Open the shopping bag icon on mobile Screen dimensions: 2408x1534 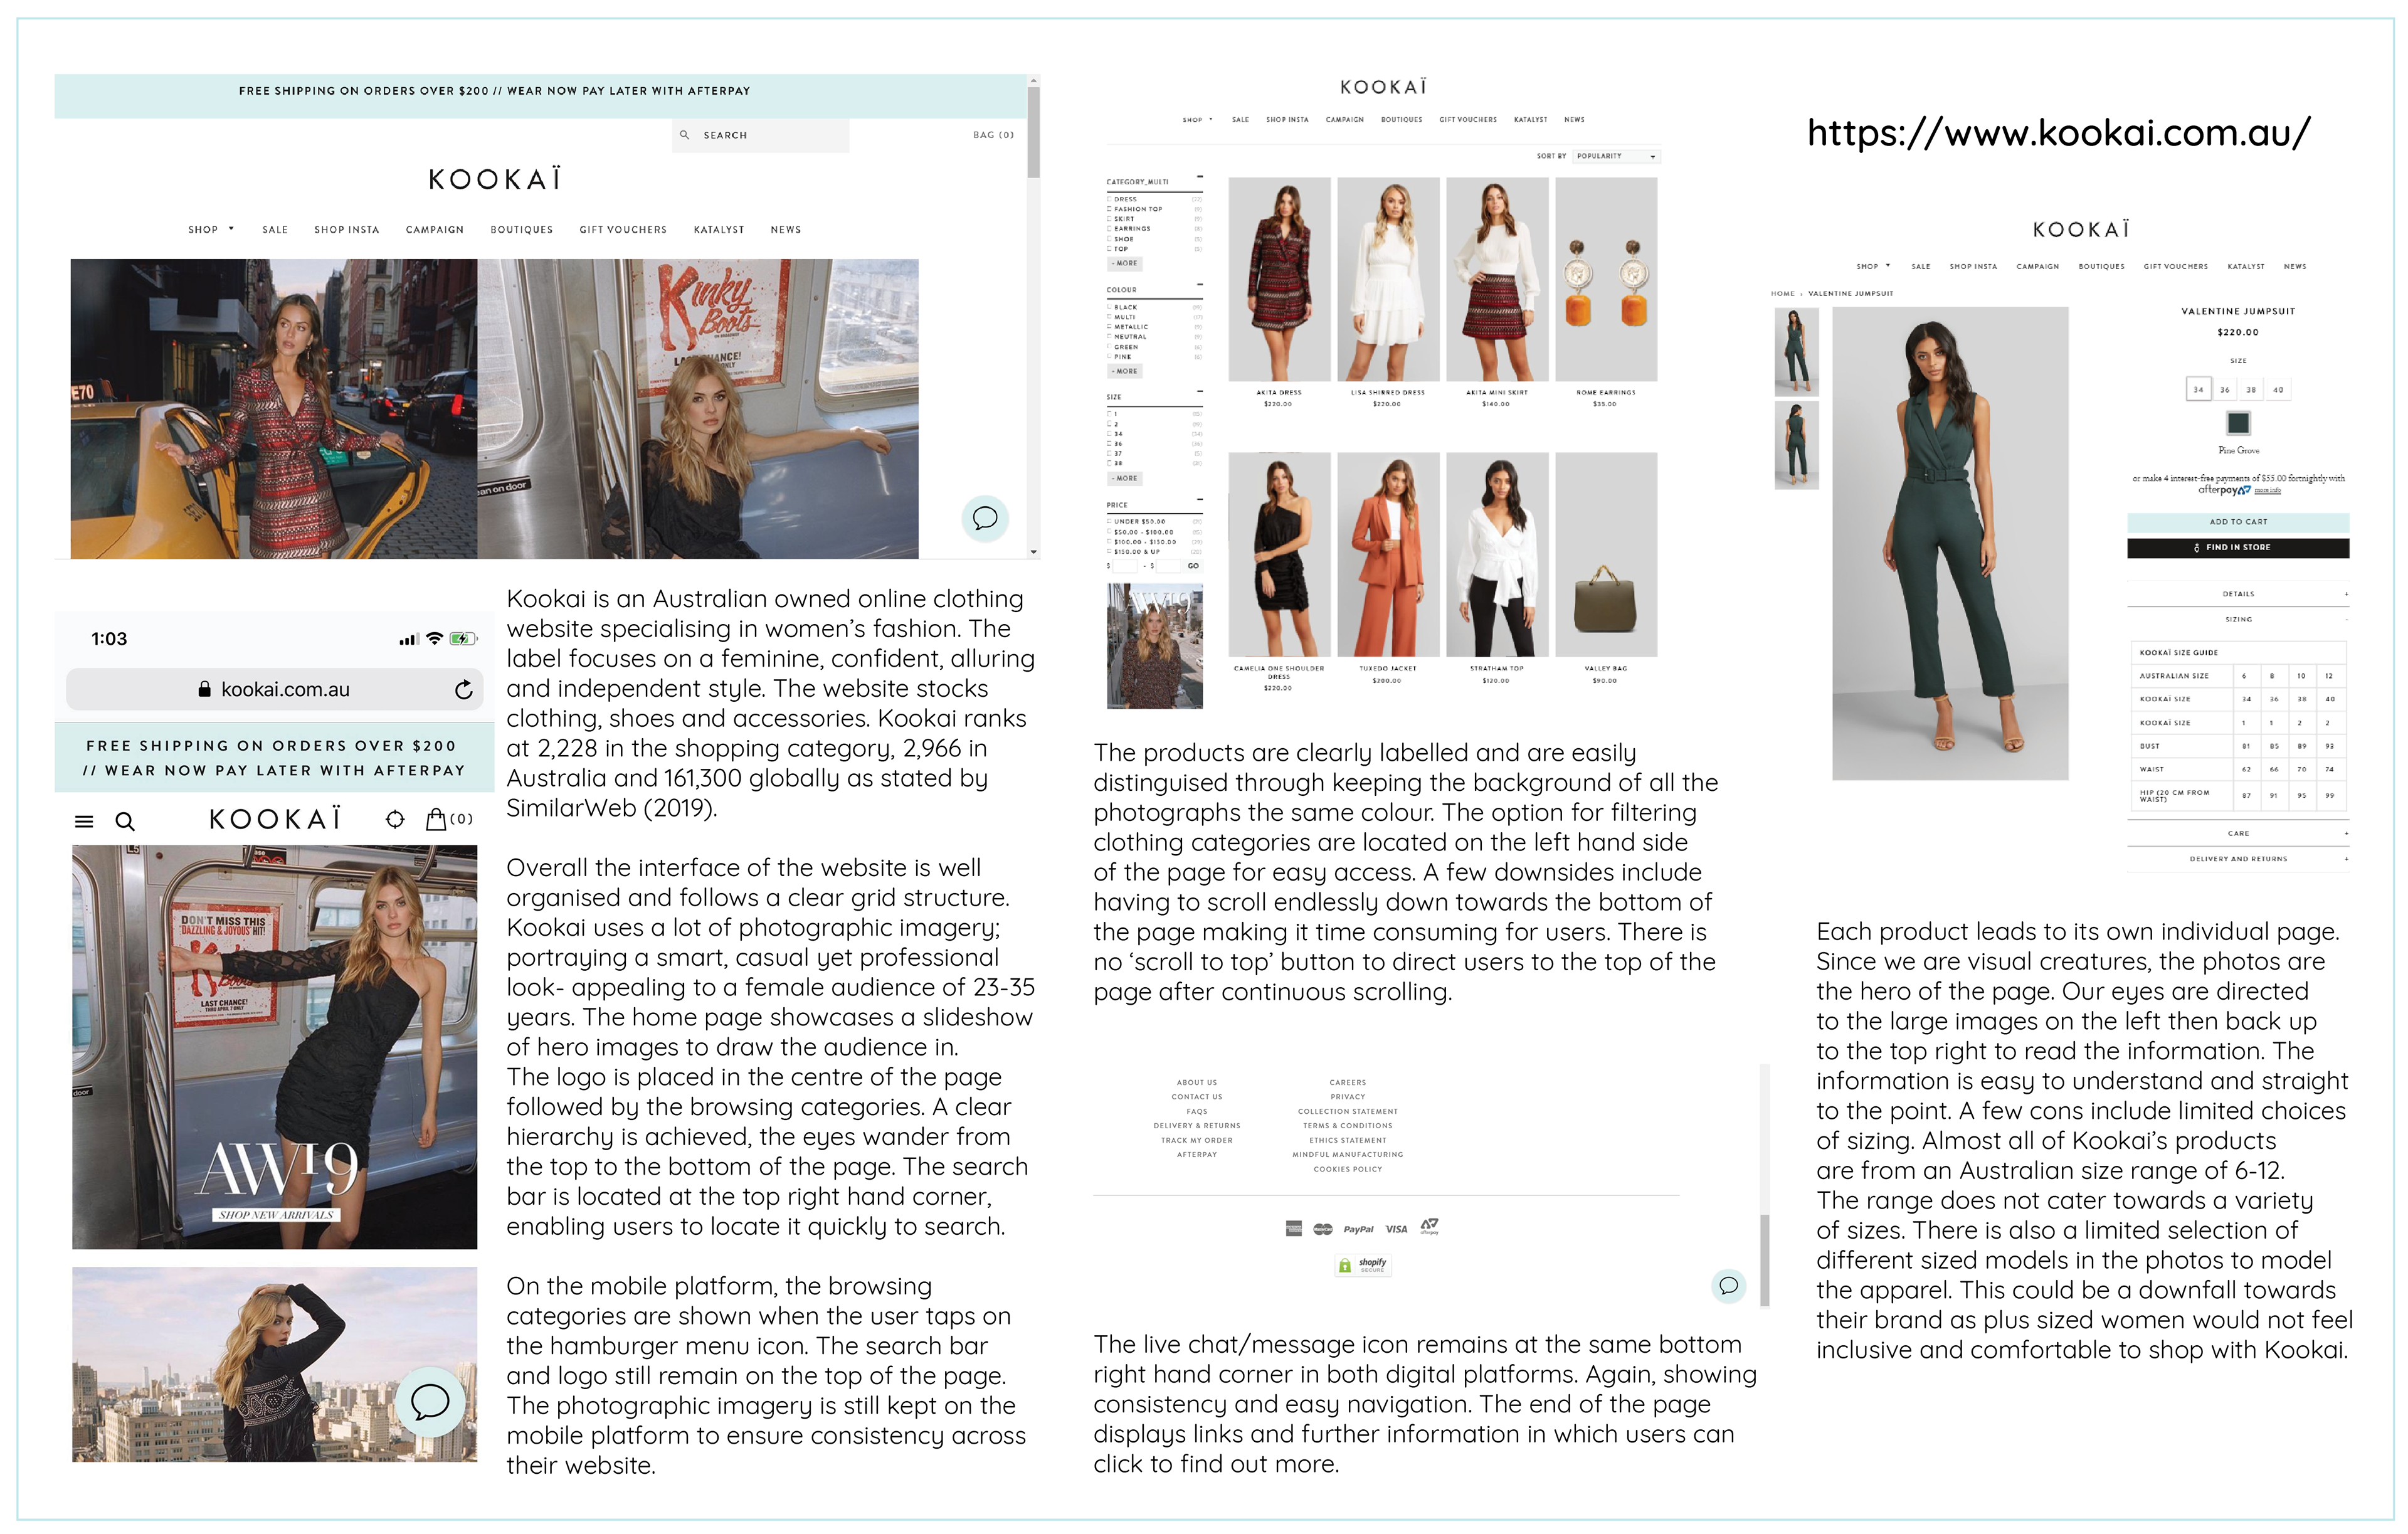[436, 819]
